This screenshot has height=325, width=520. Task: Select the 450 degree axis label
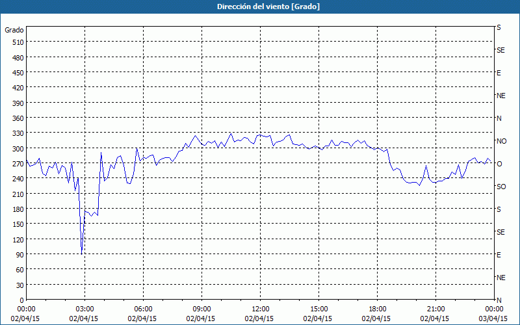[x=18, y=73]
